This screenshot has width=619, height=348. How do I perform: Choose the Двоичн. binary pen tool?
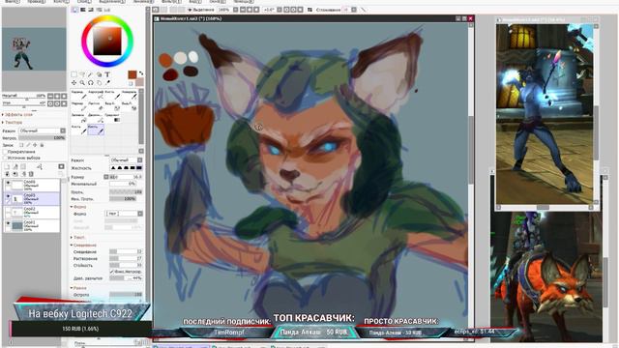tap(96, 118)
